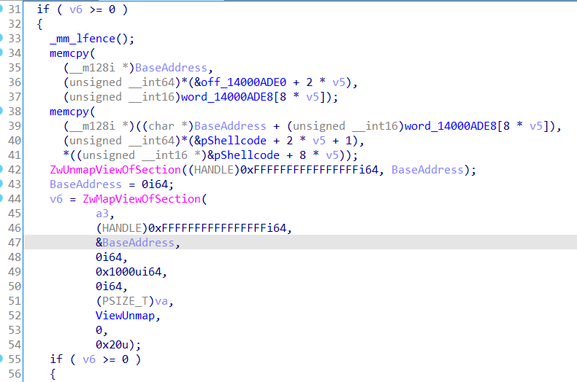
Task: Select BaseAddress in the line 39 cast
Action: tap(230, 126)
